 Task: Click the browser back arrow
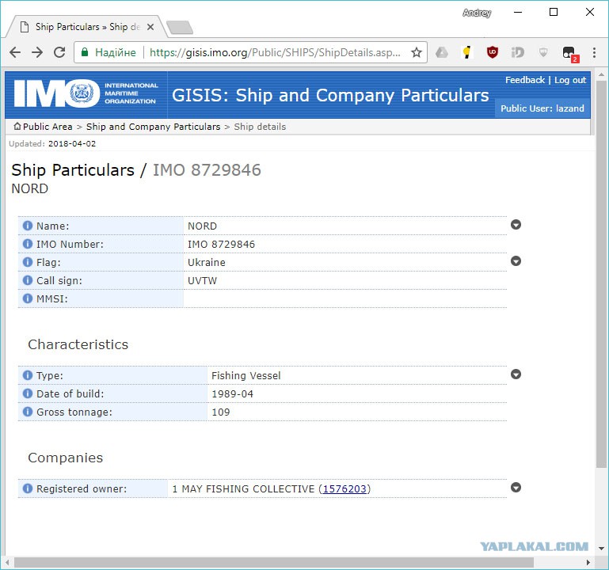15,52
